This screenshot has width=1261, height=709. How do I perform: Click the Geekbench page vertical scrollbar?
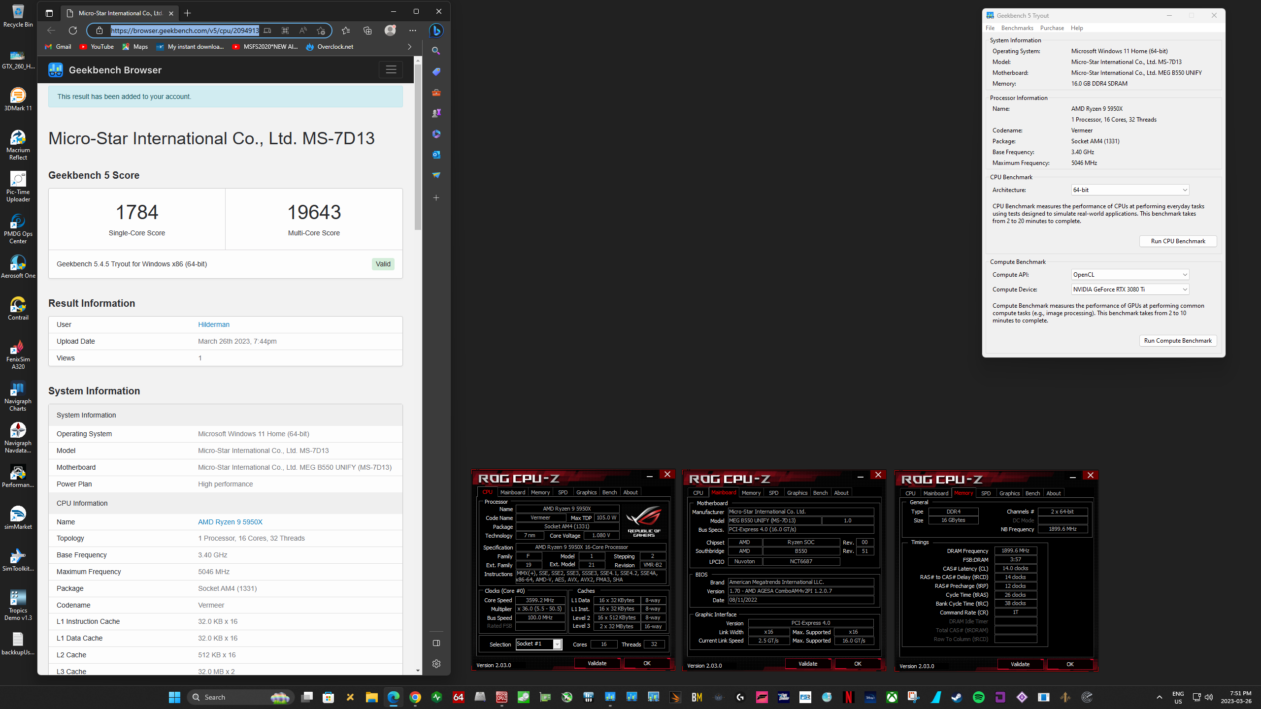coord(418,148)
